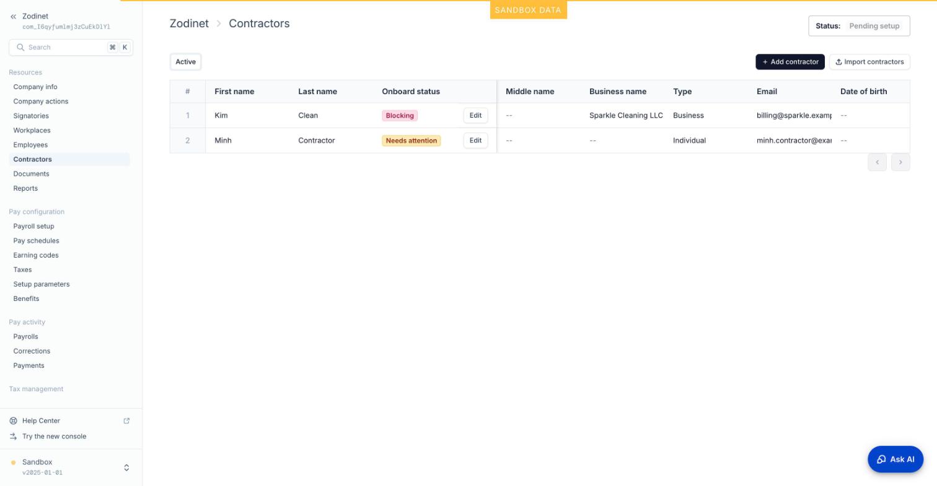Open Company info page
This screenshot has height=486, width=937.
(35, 87)
